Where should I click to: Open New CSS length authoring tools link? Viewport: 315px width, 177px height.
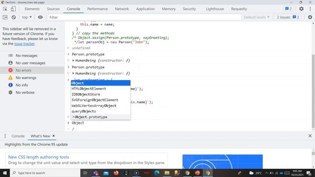[38, 157]
